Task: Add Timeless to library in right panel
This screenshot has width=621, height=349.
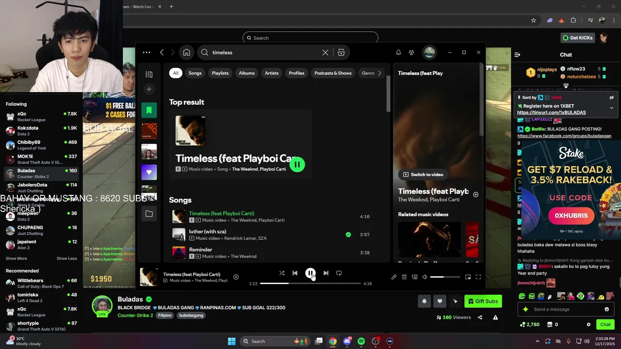Action: click(475, 194)
